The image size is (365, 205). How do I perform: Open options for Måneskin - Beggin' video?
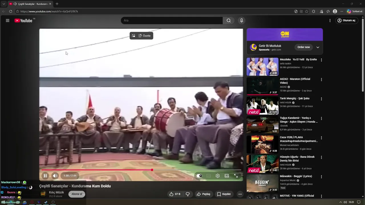tap(321, 177)
